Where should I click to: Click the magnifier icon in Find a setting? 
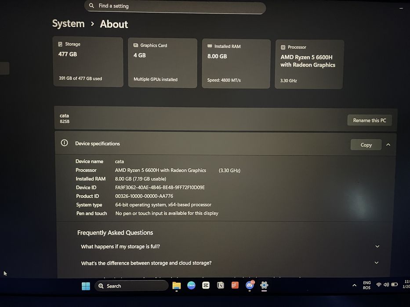[91, 5]
